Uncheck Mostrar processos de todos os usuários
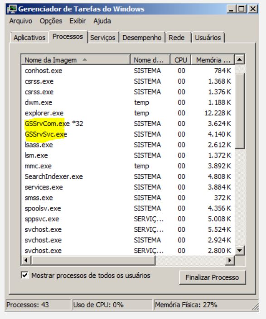This screenshot has height=319, width=266. pos(25,276)
